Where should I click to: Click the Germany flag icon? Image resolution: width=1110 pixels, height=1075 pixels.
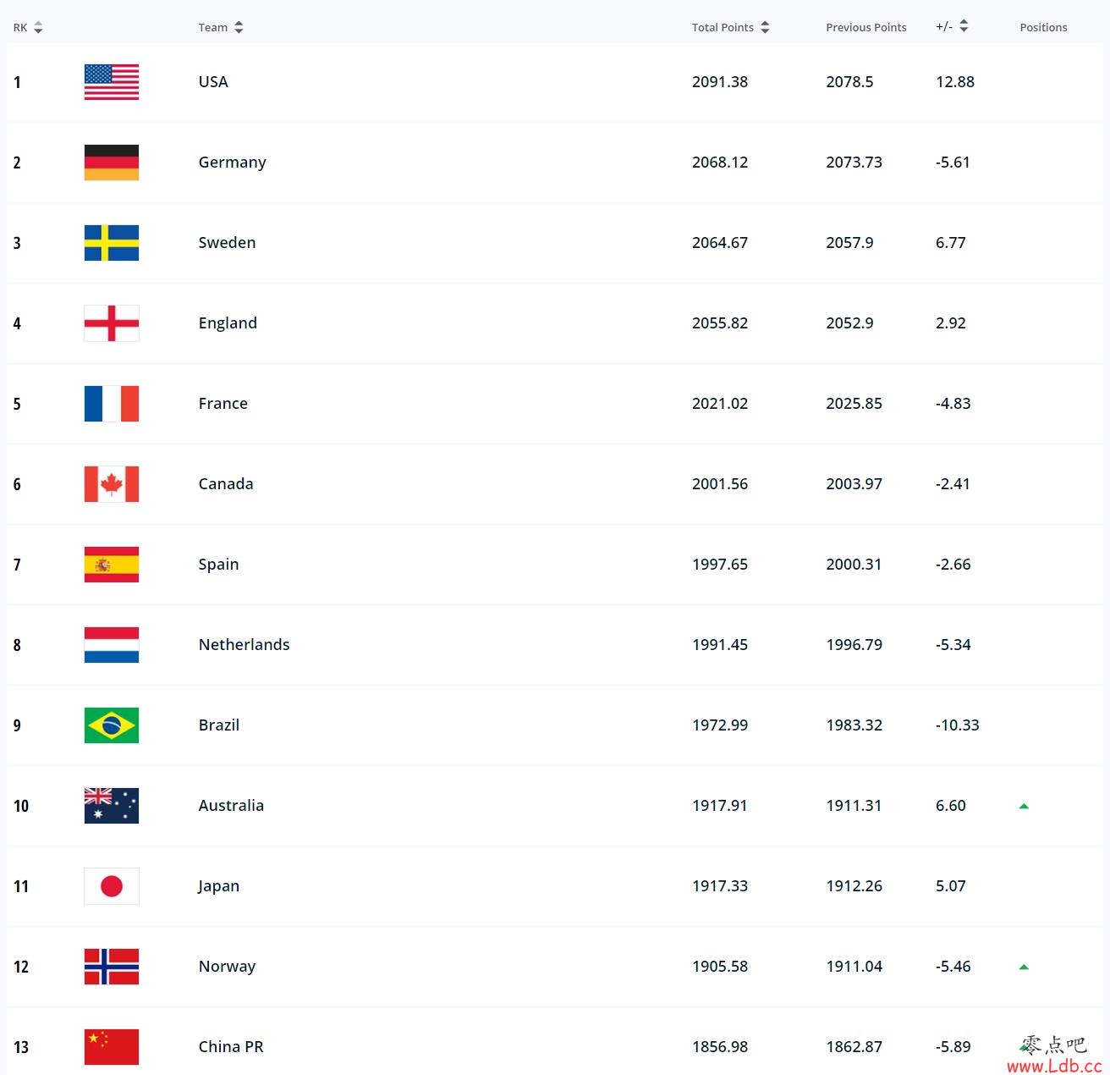tap(112, 163)
